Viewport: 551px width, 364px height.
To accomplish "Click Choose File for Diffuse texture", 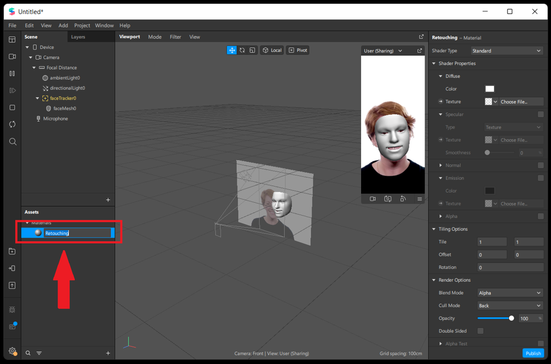I will [521, 102].
